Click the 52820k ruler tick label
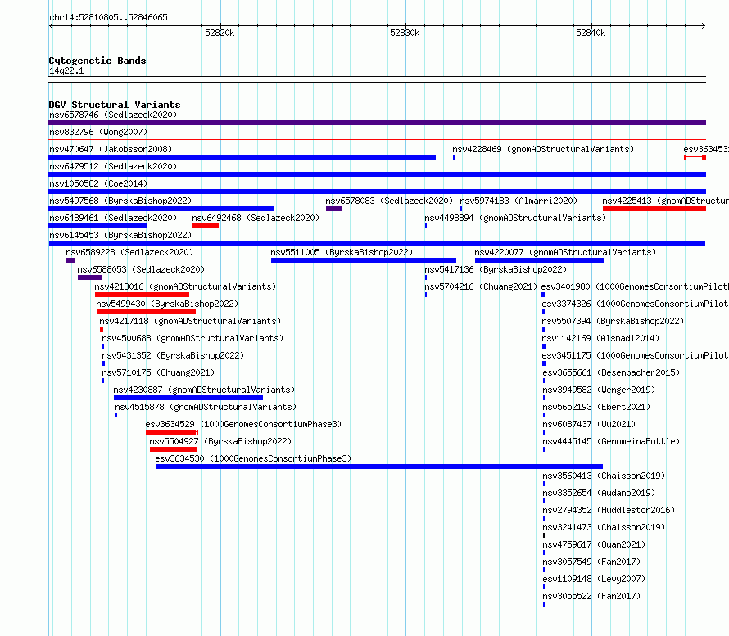The height and width of the screenshot is (636, 729). click(x=220, y=33)
